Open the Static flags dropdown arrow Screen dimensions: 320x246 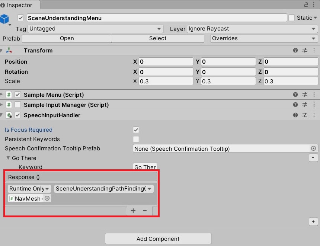click(315, 18)
